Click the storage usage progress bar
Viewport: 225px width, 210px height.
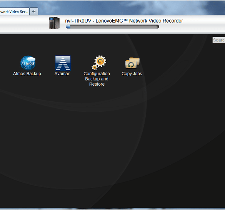pos(112,26)
